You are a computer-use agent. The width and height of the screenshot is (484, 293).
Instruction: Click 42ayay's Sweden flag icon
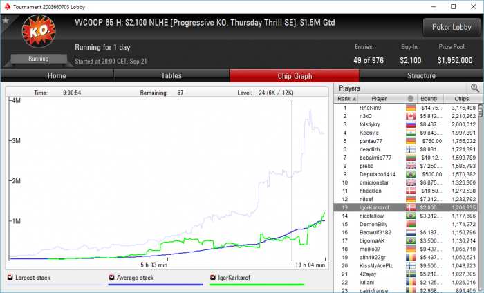pos(411,274)
